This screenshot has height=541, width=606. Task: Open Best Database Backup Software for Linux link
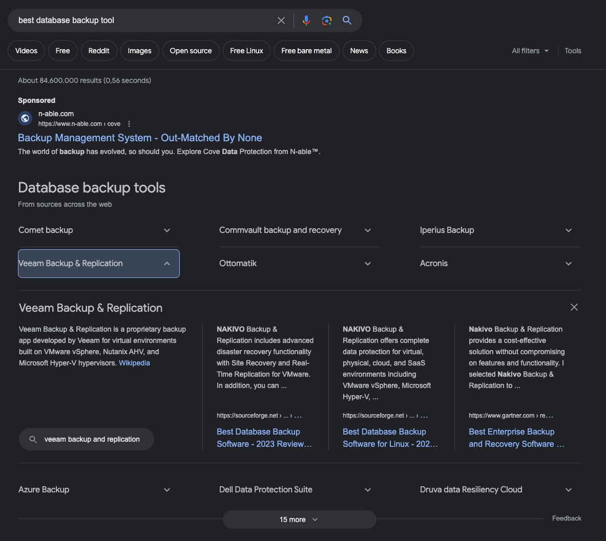[x=390, y=438]
